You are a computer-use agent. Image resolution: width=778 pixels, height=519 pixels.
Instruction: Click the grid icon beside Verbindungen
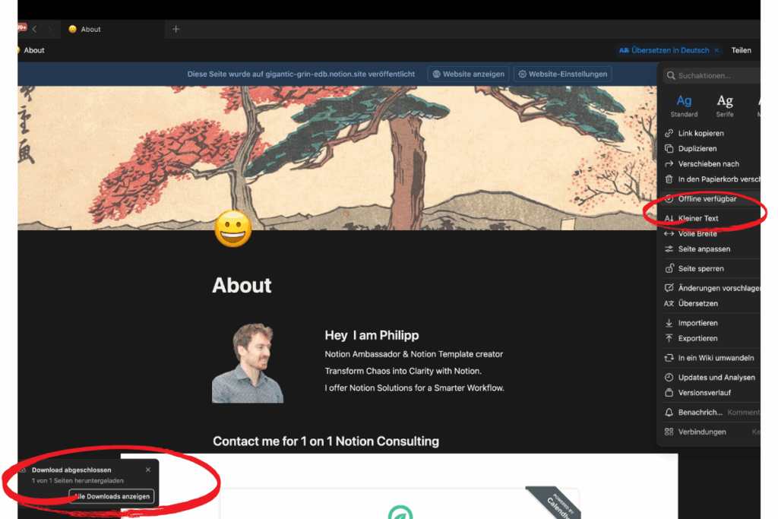tap(669, 432)
